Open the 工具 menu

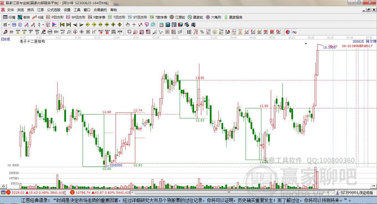click(77, 10)
